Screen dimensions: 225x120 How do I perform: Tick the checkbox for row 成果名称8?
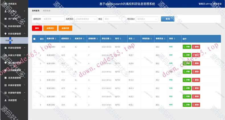pyautogui.click(x=34, y=47)
